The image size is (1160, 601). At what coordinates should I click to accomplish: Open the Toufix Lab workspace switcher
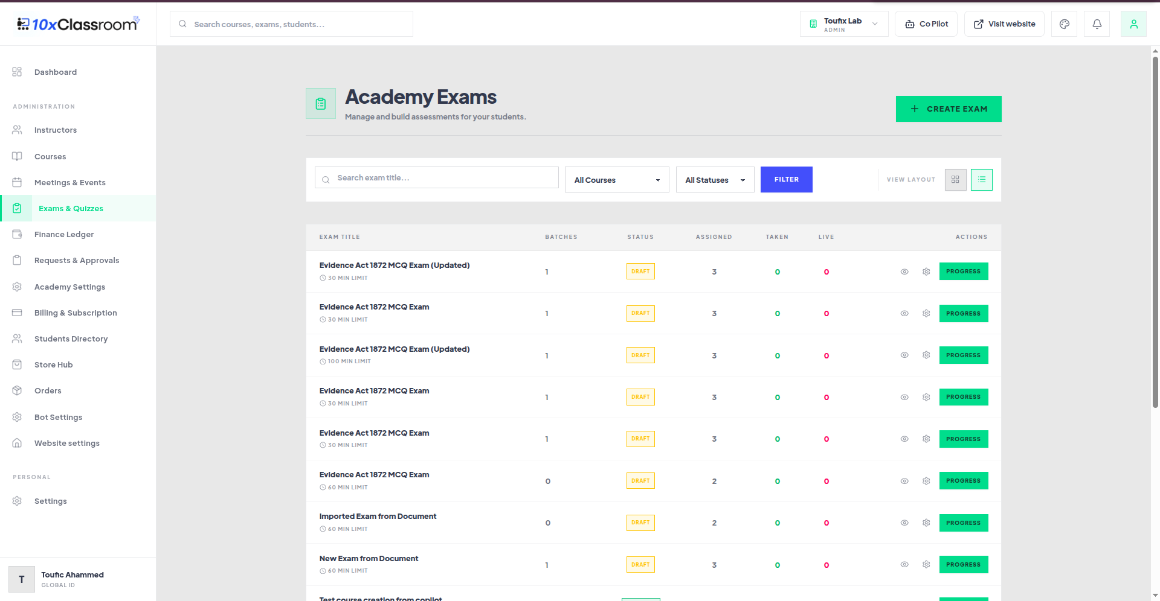[844, 24]
